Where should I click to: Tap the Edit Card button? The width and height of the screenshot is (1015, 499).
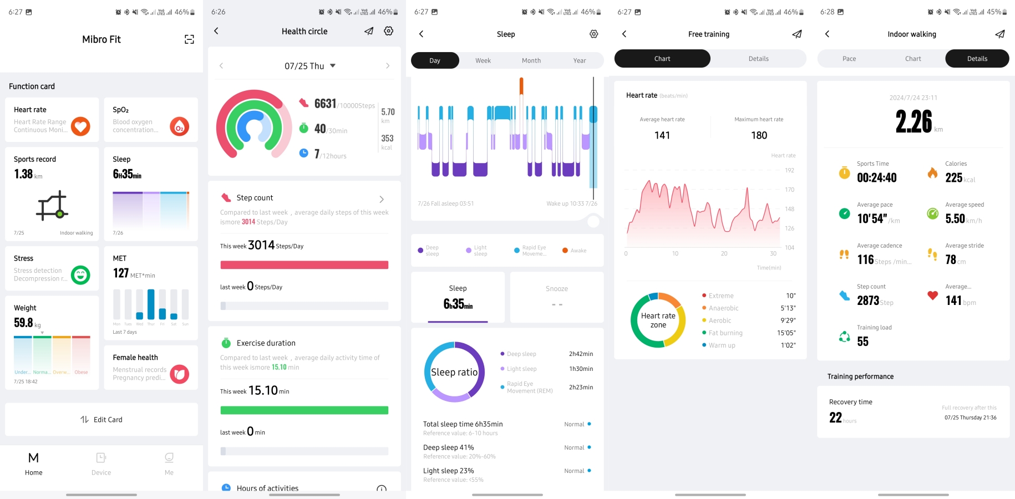point(101,420)
